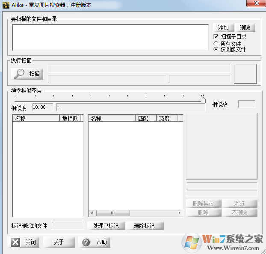Click the magnifier scan icon
Viewport: 266px width, 254px height.
tap(20, 74)
